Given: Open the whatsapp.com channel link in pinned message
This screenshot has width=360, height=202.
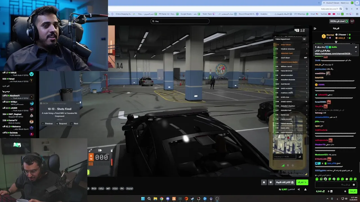Looking at the screenshot, I should click(333, 54).
